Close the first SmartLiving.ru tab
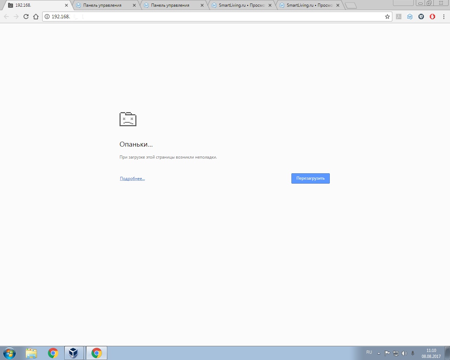450x360 pixels. pos(270,5)
